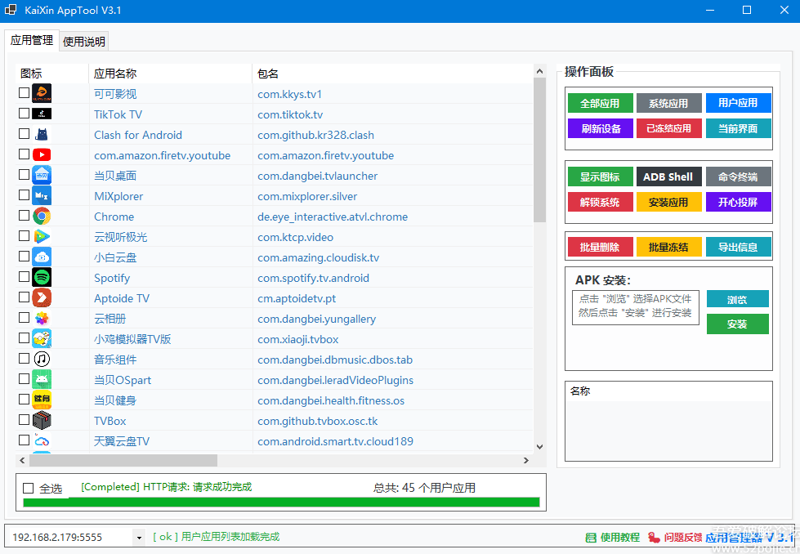Click the 当贝健身 app icon
The width and height of the screenshot is (800, 554).
click(x=42, y=400)
